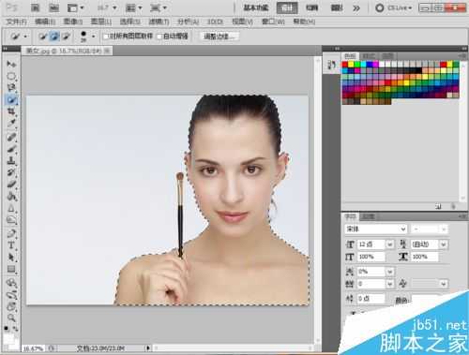Screen dimensions: 469x355
Task: Open the 滤镜(T) menu
Action: [159, 22]
